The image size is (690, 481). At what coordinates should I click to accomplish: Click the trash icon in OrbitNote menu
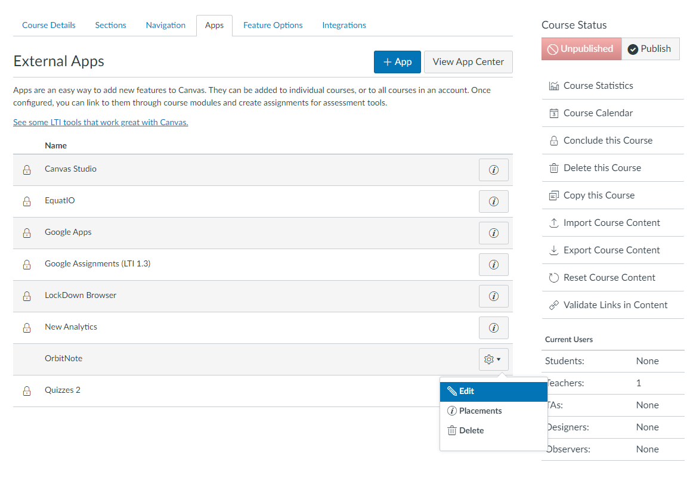(x=452, y=430)
